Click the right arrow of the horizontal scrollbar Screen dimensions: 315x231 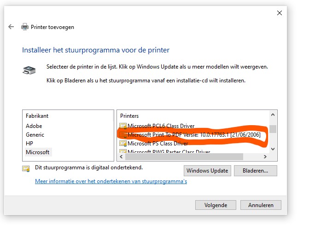[x=265, y=157]
